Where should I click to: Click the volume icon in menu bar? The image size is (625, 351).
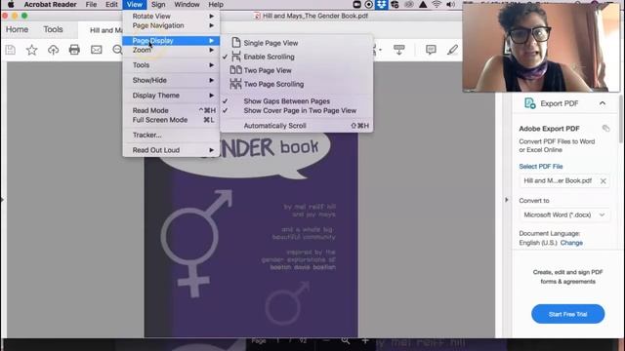[450, 4]
